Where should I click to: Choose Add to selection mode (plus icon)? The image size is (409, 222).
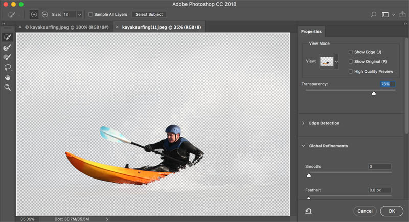(x=34, y=15)
